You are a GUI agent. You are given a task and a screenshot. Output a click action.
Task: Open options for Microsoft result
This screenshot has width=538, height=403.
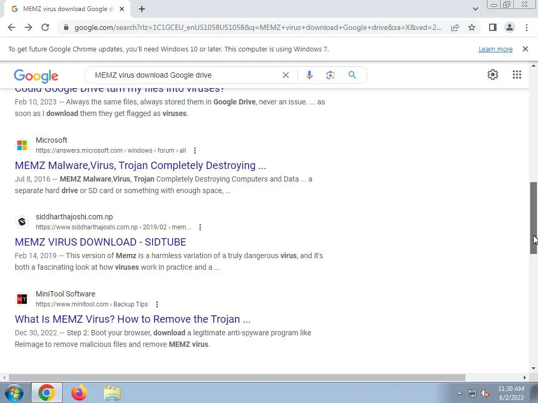pos(194,151)
